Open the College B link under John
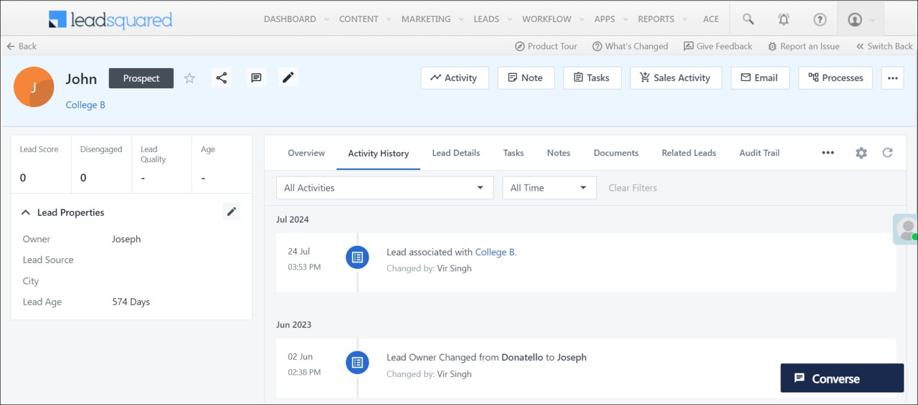Viewport: 918px width, 405px height. pyautogui.click(x=85, y=104)
